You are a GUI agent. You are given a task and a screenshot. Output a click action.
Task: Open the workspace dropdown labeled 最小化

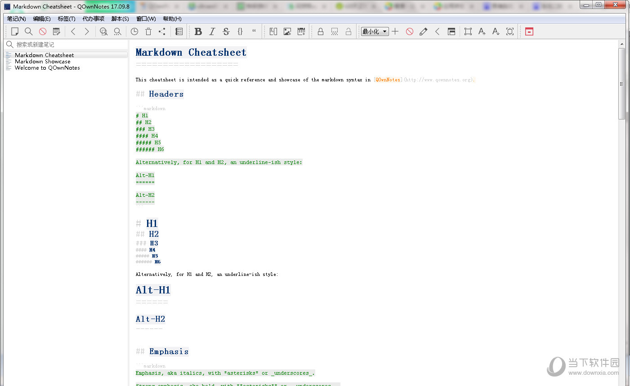coord(375,31)
